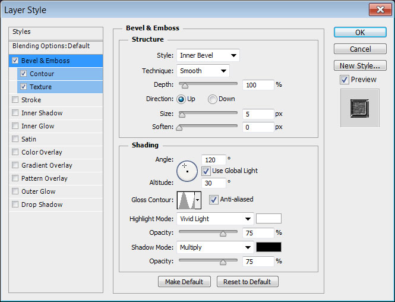Image resolution: width=395 pixels, height=302 pixels.
Task: Toggle Use Global Light checkbox
Action: [x=206, y=171]
